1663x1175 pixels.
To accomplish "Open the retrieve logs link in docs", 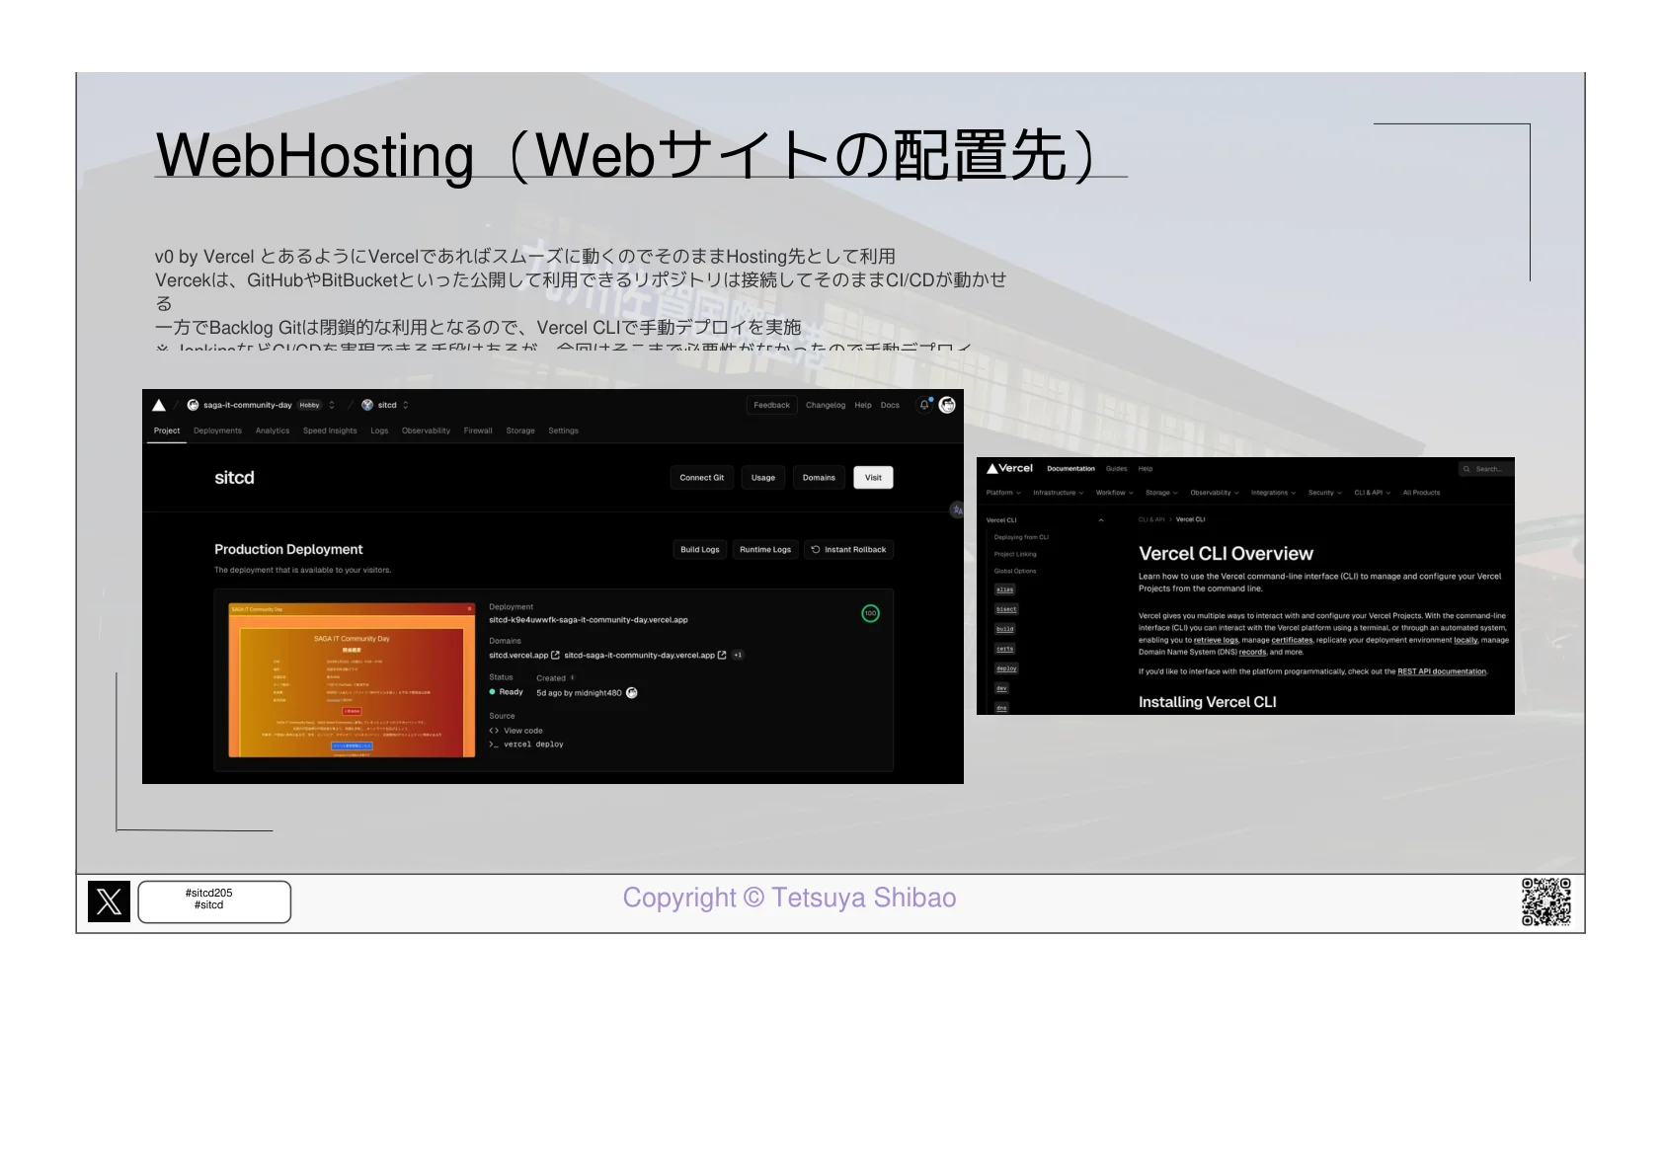I will (1216, 640).
